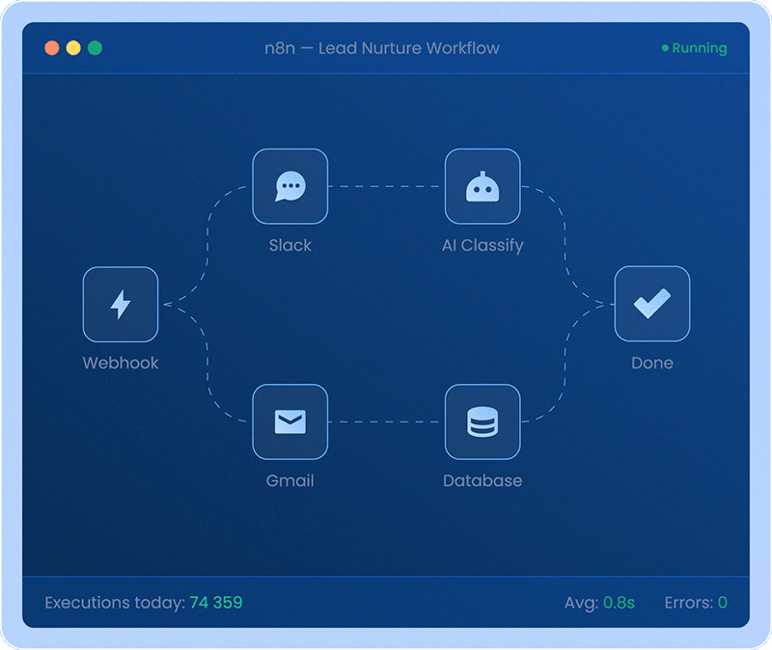
Task: Click the Errors count value 0
Action: point(722,603)
